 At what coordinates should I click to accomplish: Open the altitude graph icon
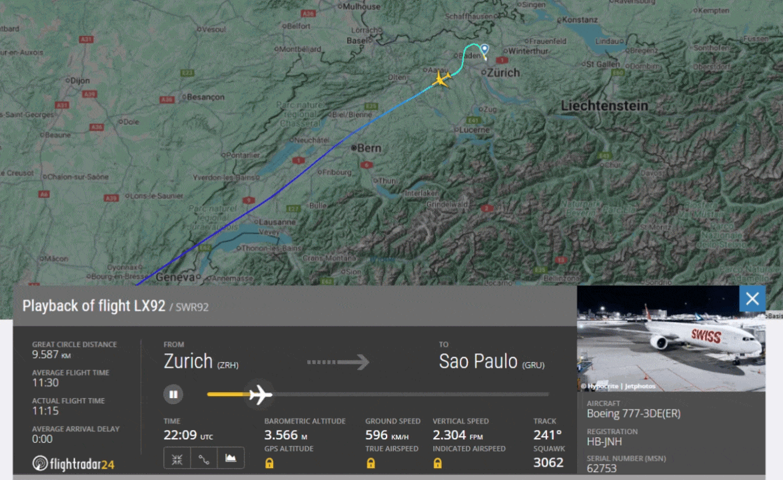[230, 458]
